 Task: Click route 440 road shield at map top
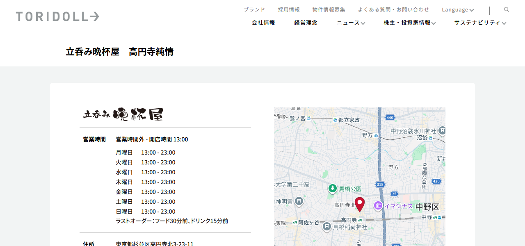click(390, 118)
